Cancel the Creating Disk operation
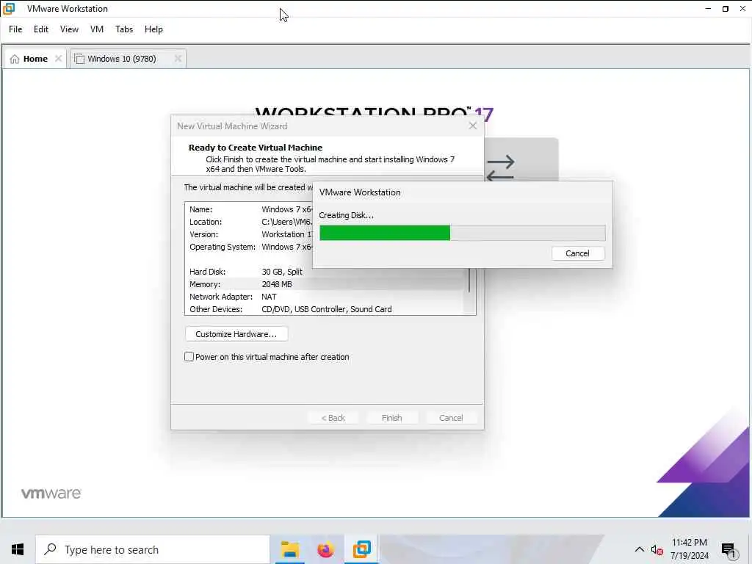 tap(577, 253)
